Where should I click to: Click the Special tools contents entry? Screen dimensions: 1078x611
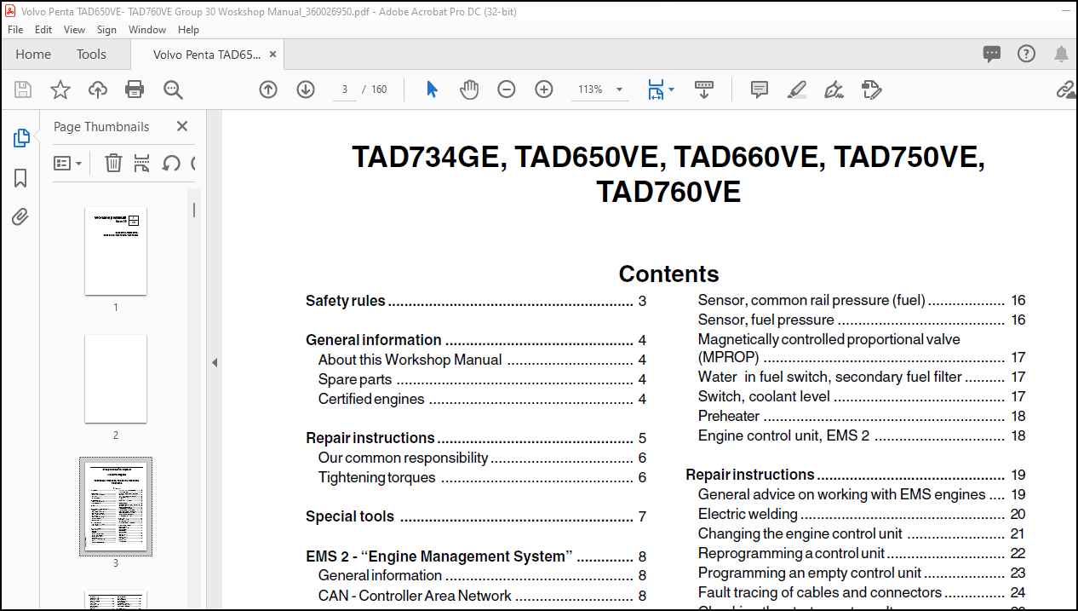click(x=476, y=516)
